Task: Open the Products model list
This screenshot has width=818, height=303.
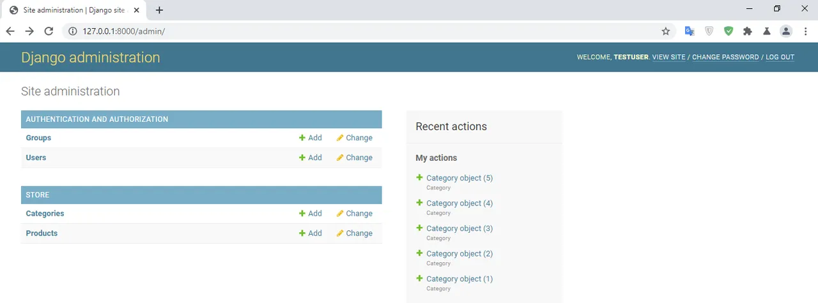Action: coord(42,233)
